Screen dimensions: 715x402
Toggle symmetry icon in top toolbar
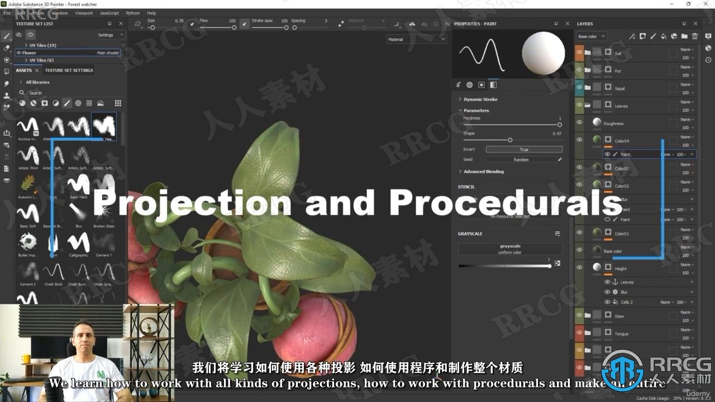(x=412, y=24)
